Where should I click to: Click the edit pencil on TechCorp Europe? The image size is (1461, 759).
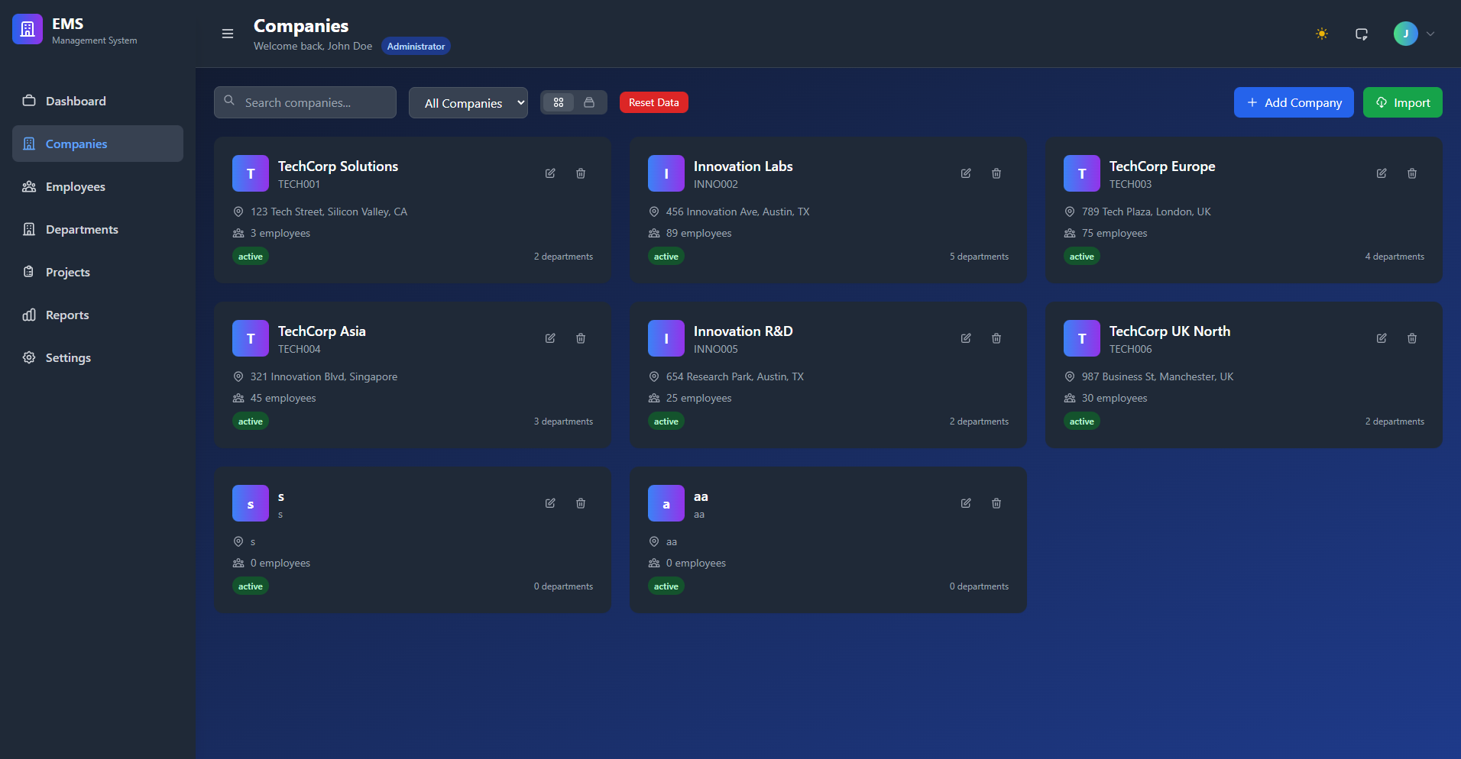point(1381,173)
